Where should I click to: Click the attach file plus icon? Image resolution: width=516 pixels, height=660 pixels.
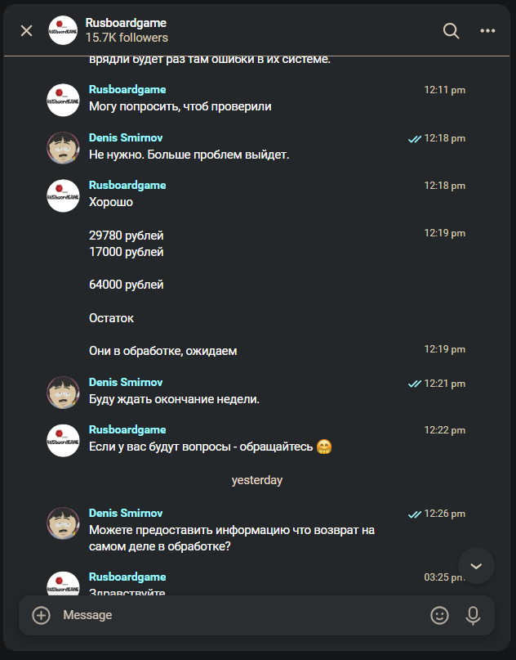coord(42,615)
